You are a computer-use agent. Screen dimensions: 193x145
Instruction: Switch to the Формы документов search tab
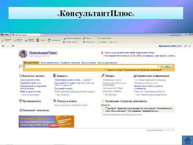tap(107, 63)
